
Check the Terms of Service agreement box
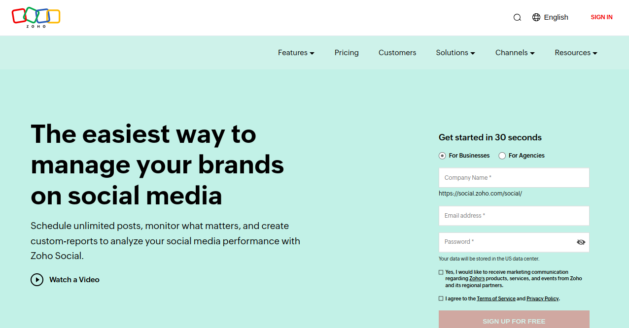(441, 298)
